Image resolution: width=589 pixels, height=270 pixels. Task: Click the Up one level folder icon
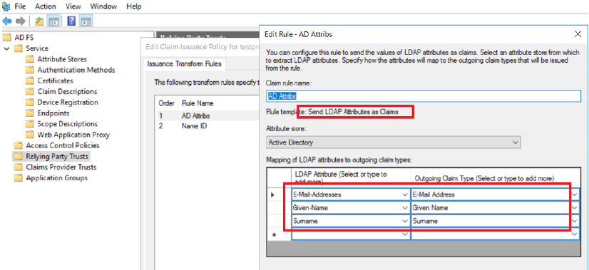coord(39,21)
